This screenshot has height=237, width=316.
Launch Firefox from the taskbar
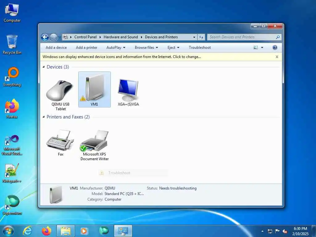[x=46, y=231]
